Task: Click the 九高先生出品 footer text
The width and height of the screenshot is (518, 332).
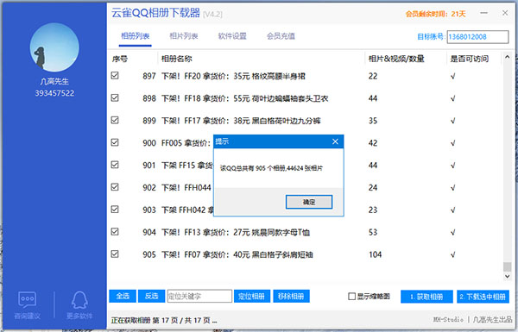Action: 492,319
